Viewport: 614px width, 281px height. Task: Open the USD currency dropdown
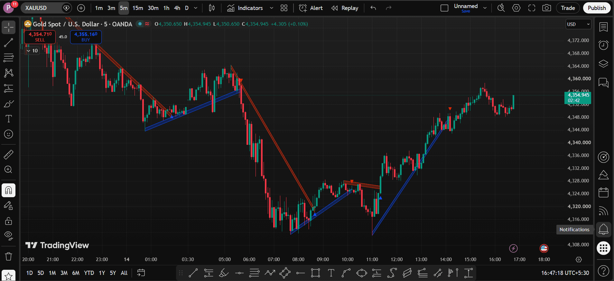[579, 24]
